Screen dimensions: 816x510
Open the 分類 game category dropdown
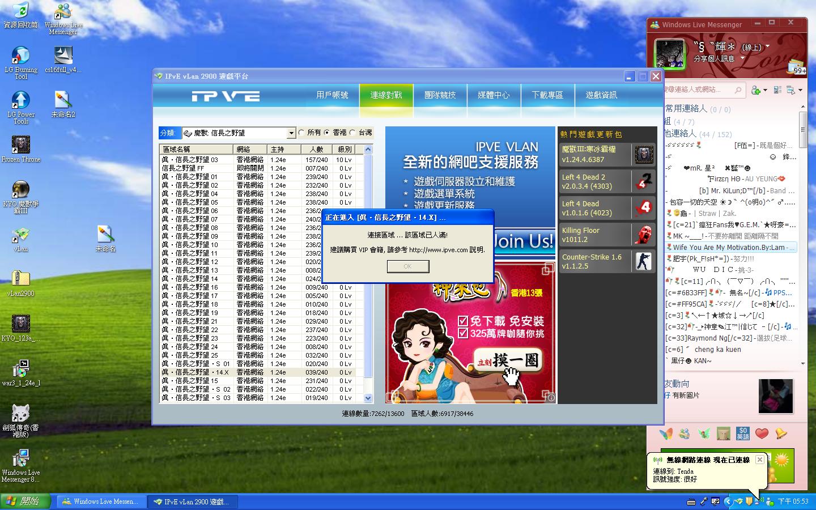(291, 133)
